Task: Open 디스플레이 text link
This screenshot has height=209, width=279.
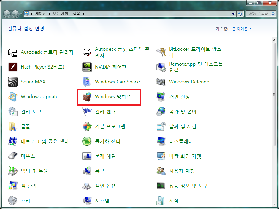Action: [x=181, y=141]
